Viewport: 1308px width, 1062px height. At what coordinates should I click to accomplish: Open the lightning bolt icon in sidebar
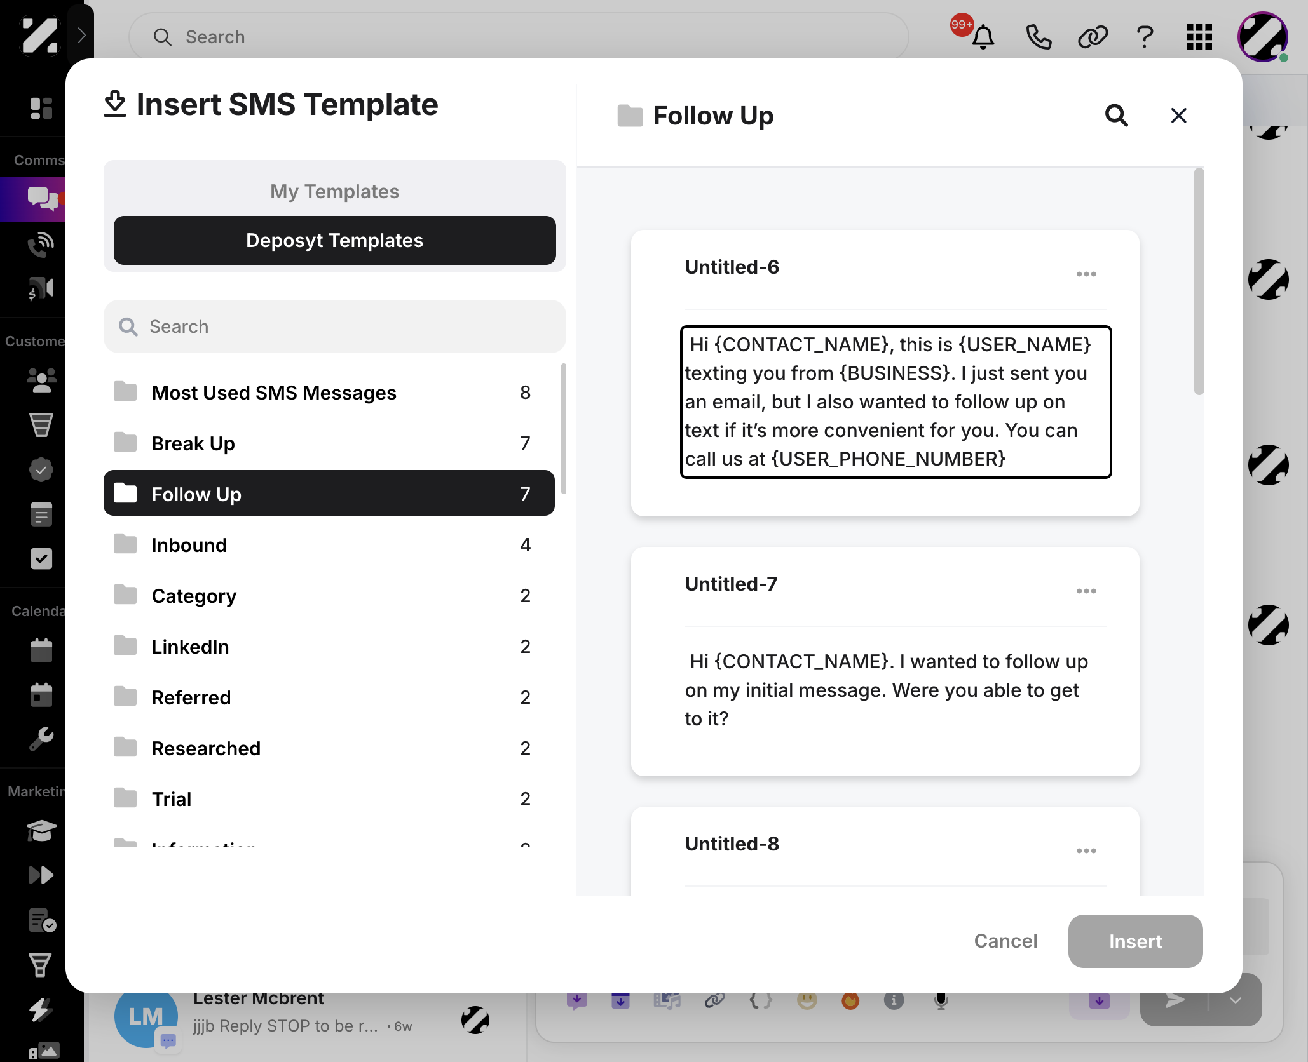[x=40, y=1009]
